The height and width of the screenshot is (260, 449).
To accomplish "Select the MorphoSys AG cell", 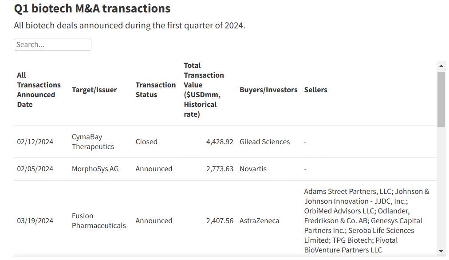I will click(95, 169).
